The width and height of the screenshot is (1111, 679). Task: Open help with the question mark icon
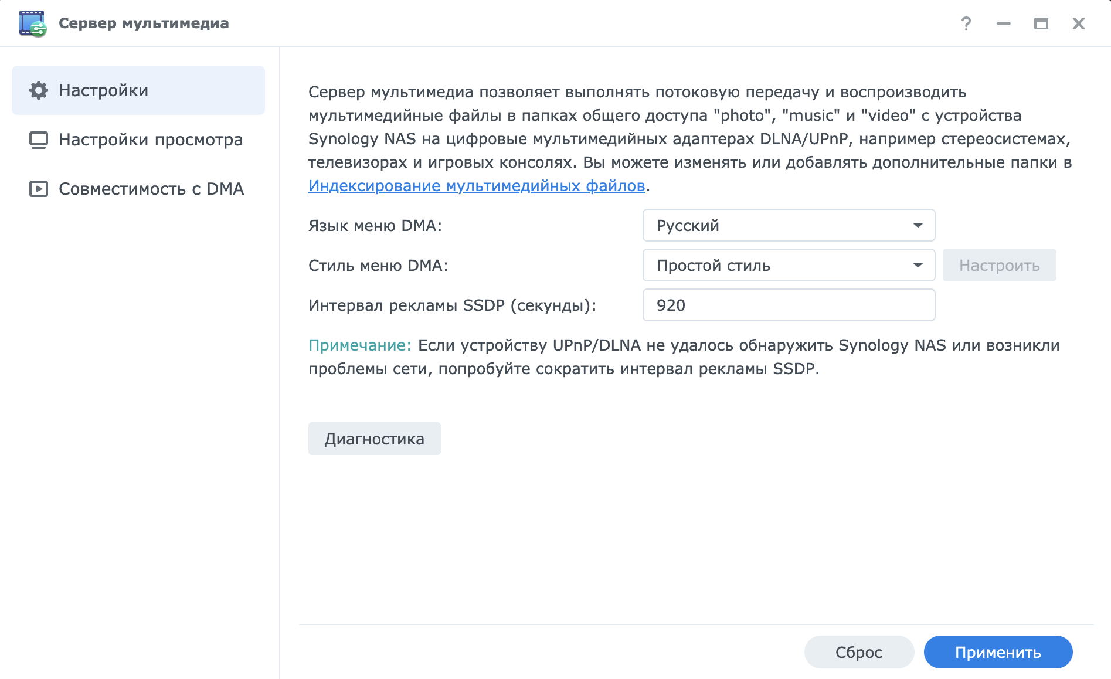(x=966, y=23)
